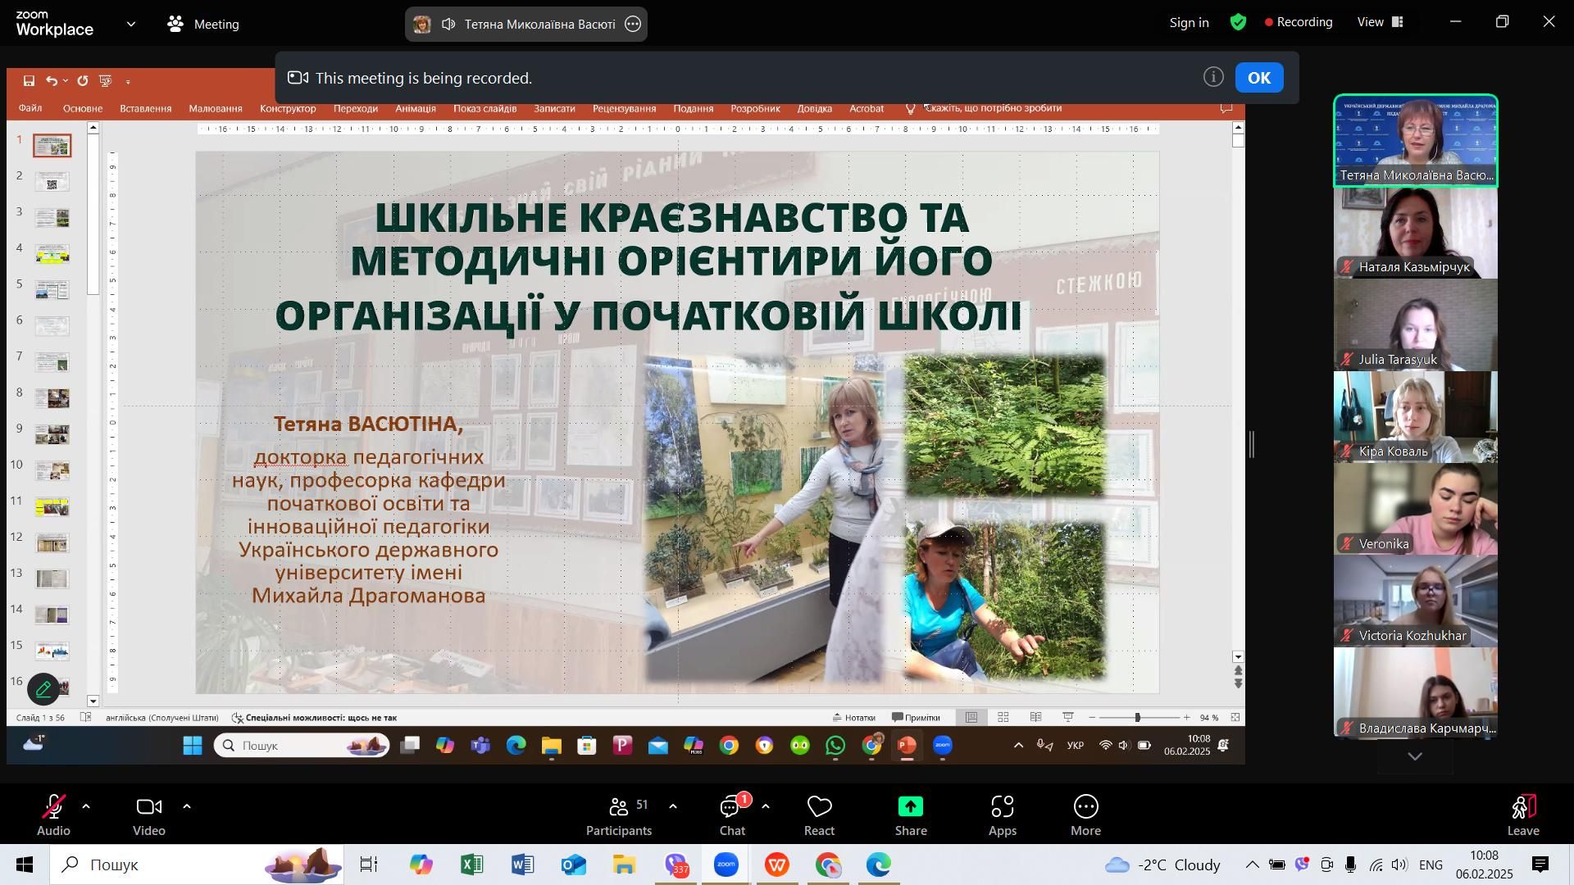Open the Рецензування ribbon tab
Image resolution: width=1574 pixels, height=885 pixels.
(x=625, y=109)
